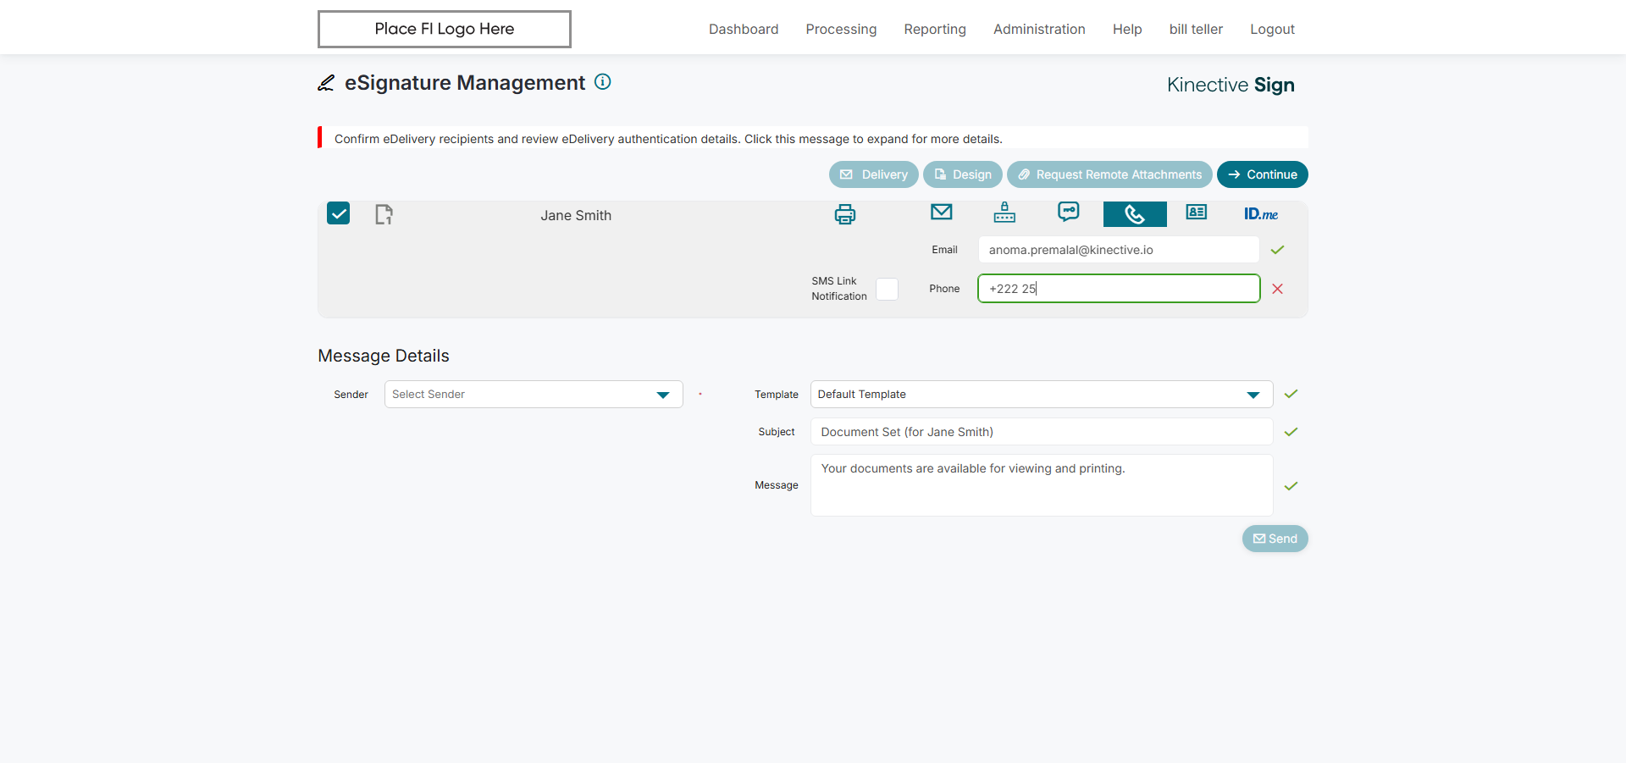Click Request Remote Attachments button
This screenshot has width=1626, height=763.
pos(1109,174)
